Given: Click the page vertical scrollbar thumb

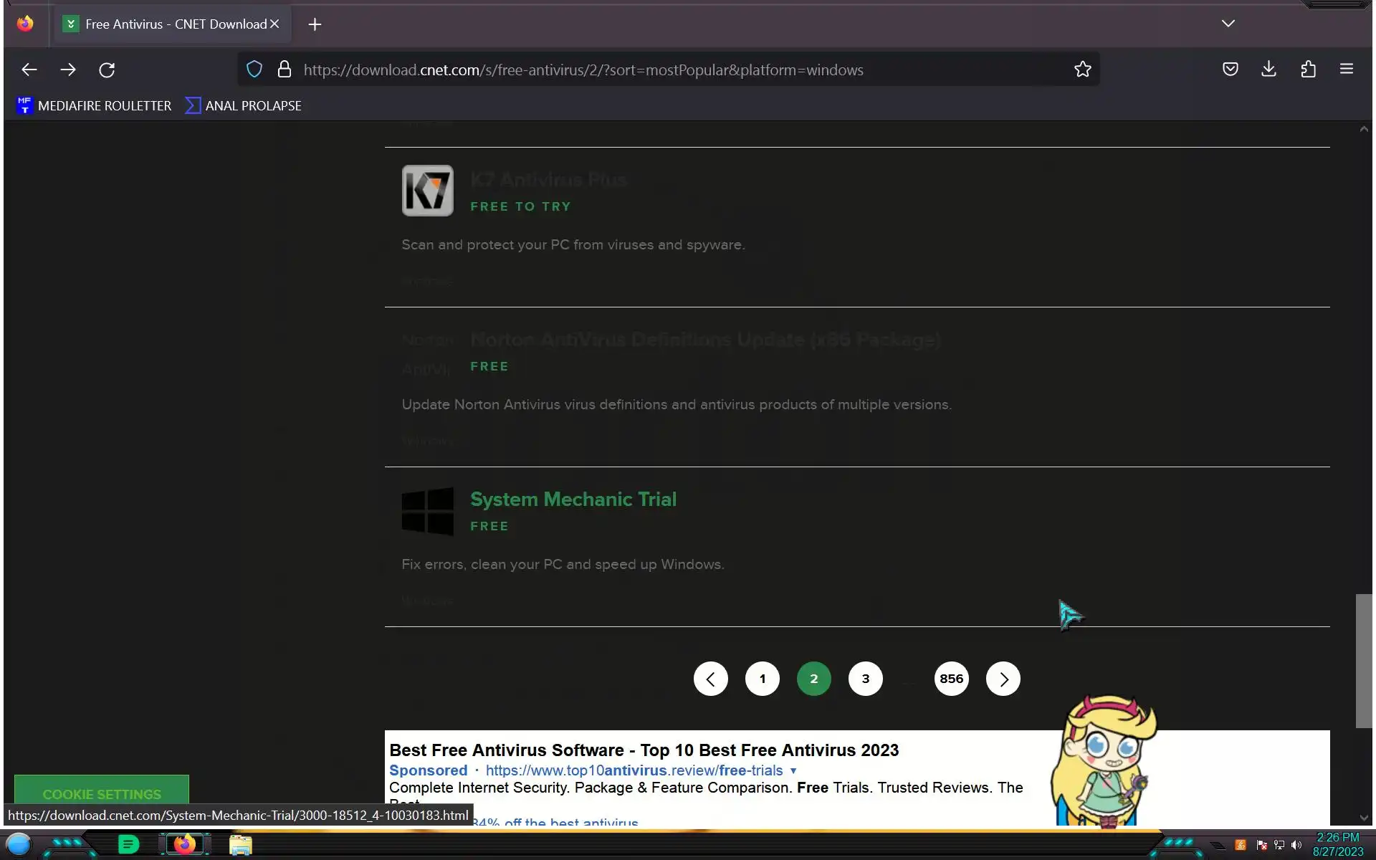Looking at the screenshot, I should coord(1363,659).
